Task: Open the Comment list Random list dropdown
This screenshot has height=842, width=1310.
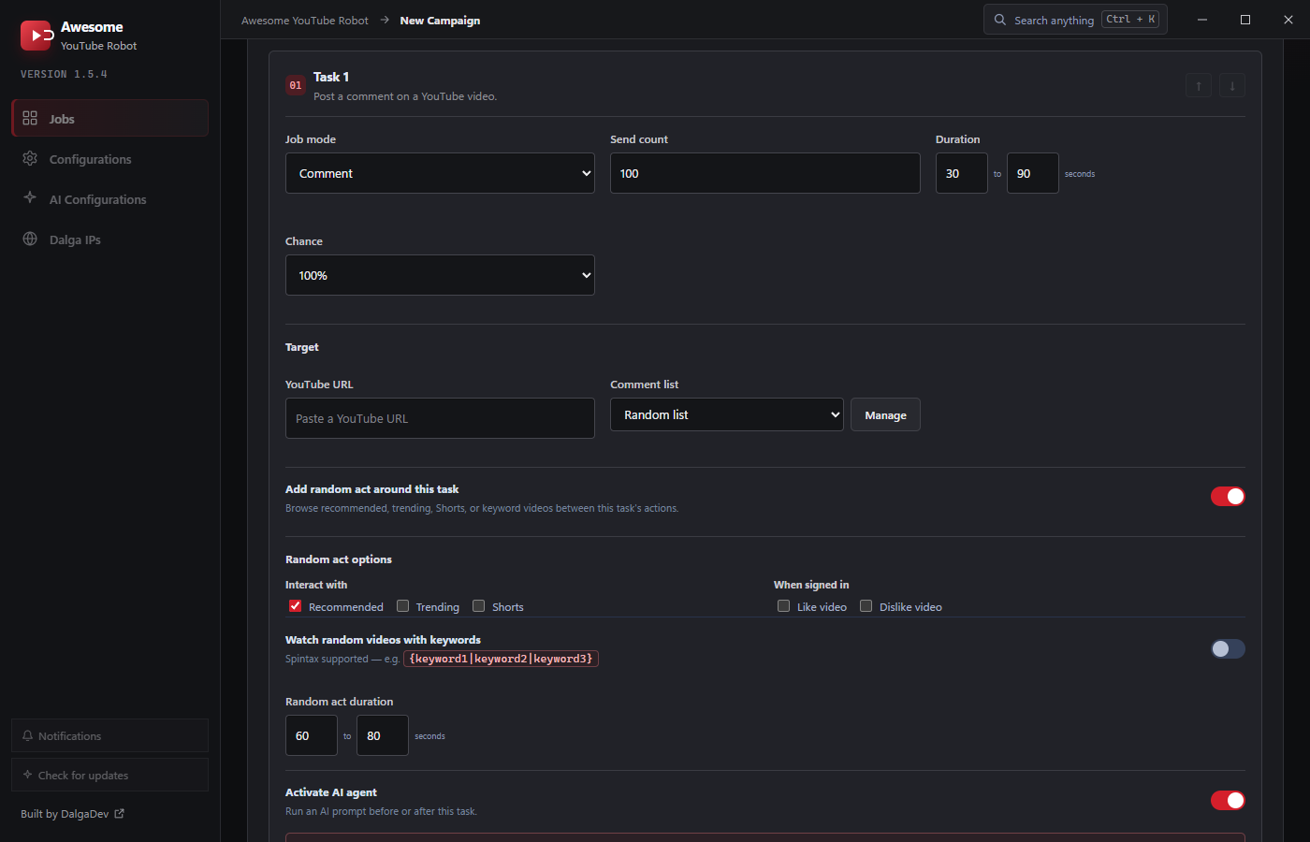Action: [727, 414]
